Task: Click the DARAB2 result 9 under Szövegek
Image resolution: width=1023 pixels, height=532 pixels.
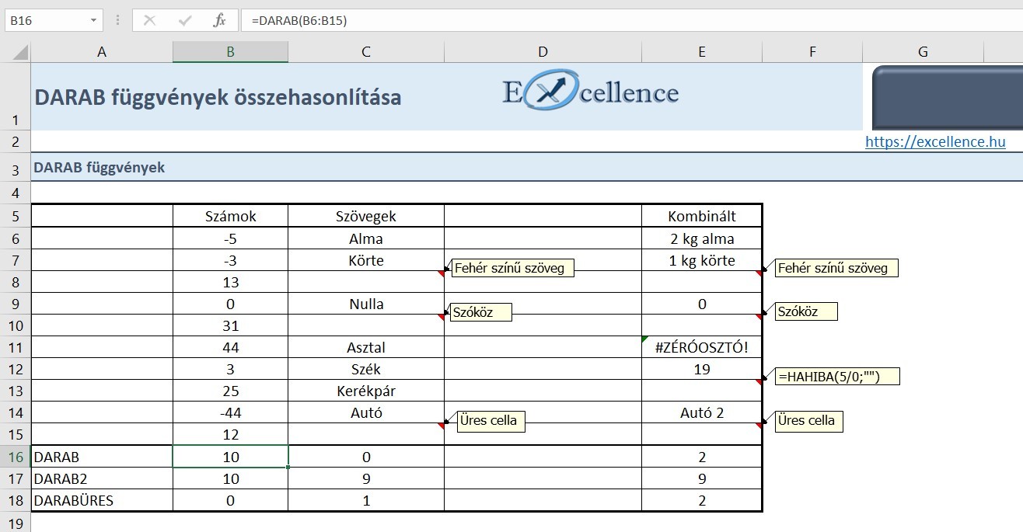Action: pyautogui.click(x=366, y=478)
